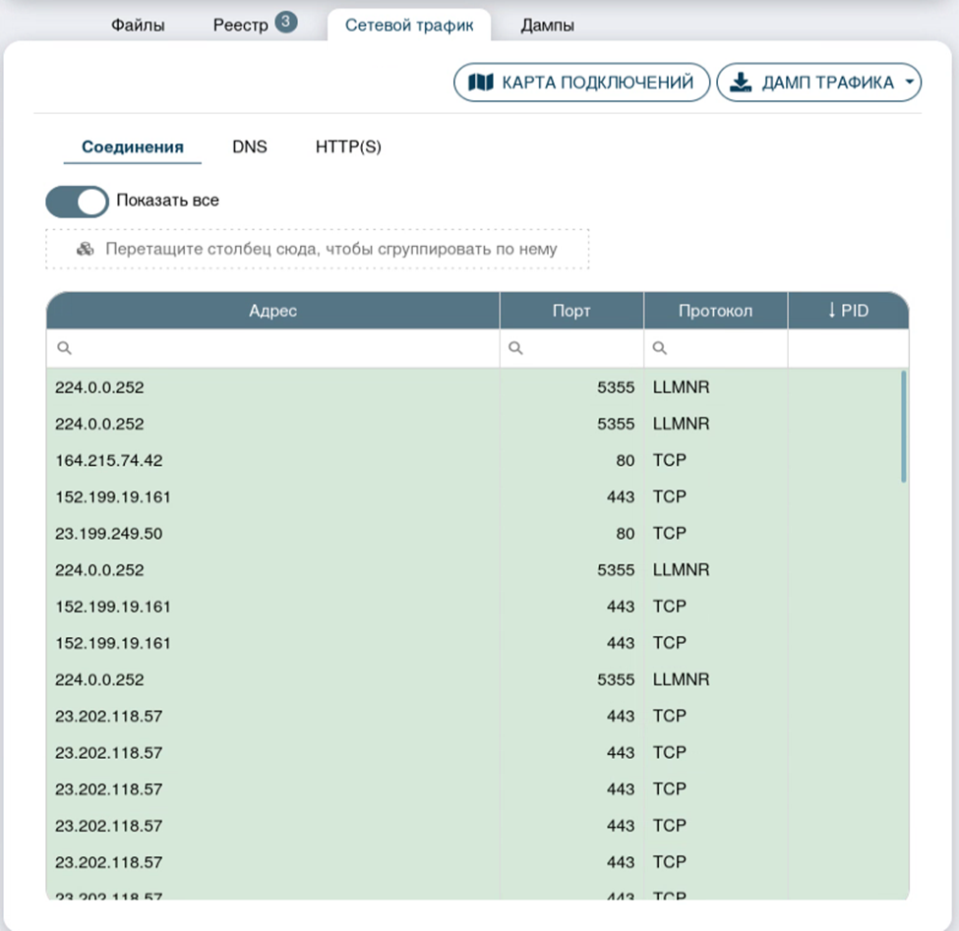The image size is (959, 931).
Task: Sort table by Протокол column header
Action: (x=715, y=311)
